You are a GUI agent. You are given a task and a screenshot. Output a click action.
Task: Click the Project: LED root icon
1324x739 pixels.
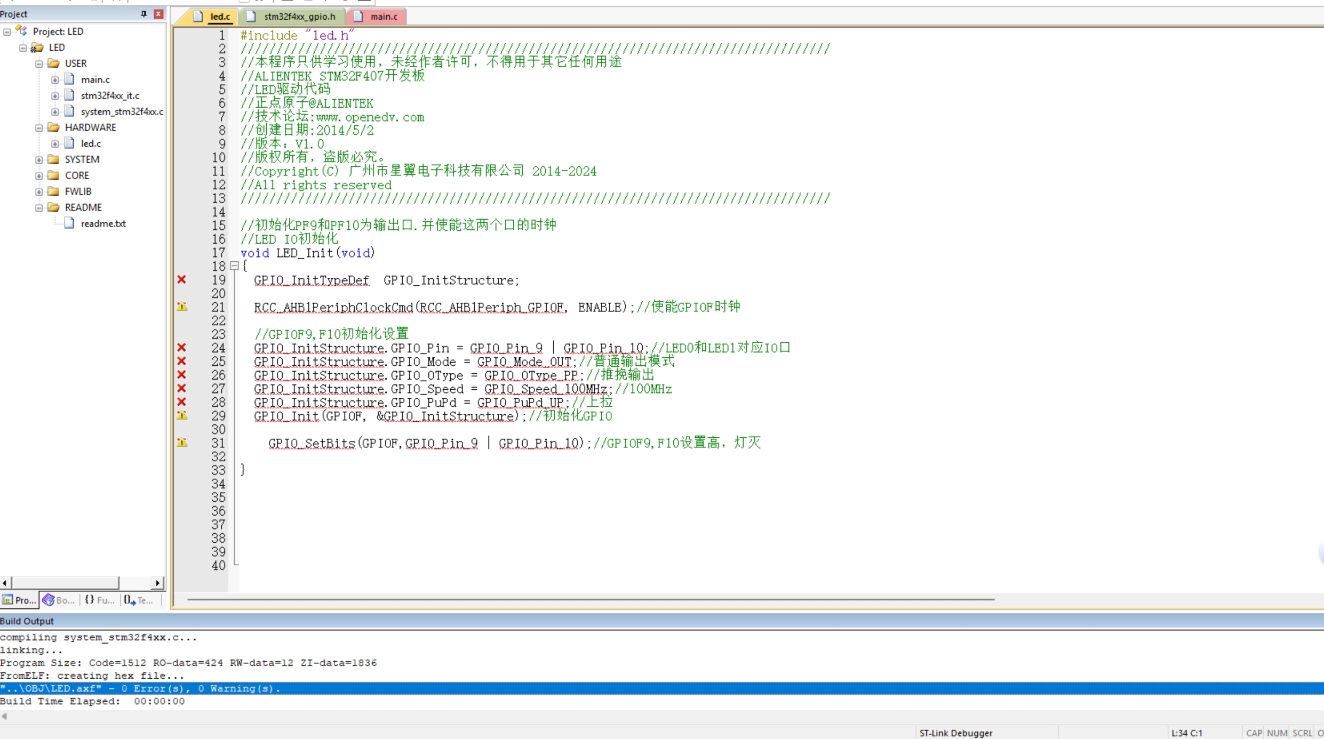(22, 31)
